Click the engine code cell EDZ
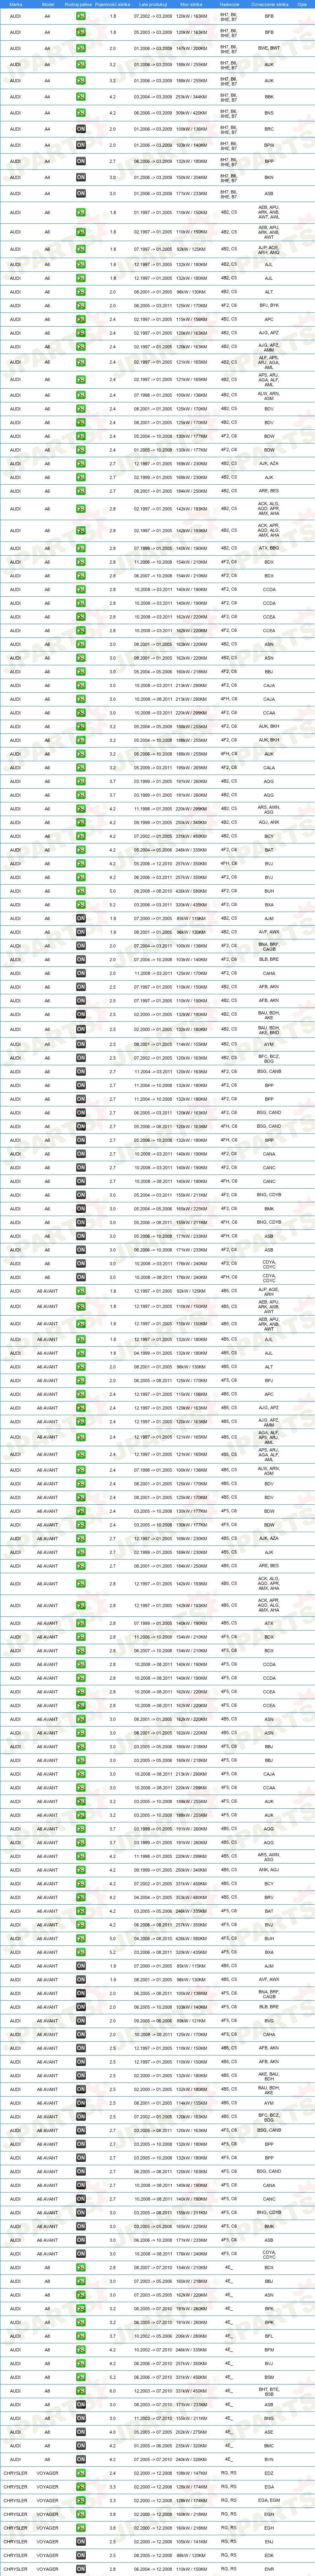Viewport: 315px width, 2576px height. pyautogui.click(x=269, y=2473)
